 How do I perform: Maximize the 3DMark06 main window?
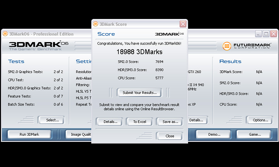tap(266, 34)
